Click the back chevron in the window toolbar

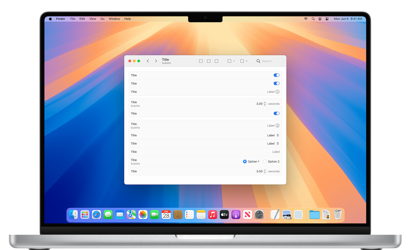[x=148, y=61]
